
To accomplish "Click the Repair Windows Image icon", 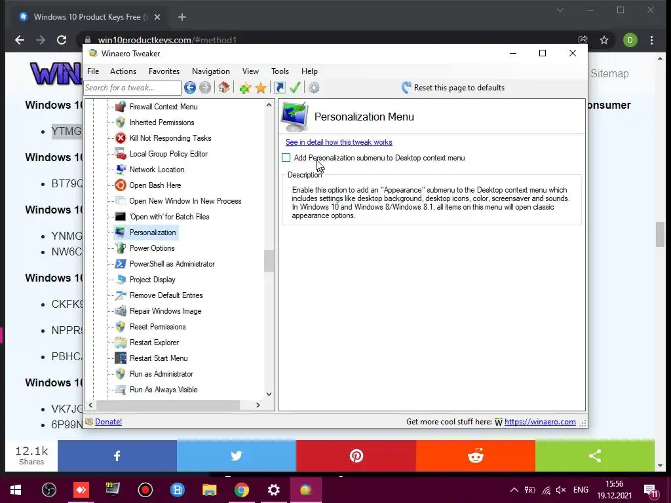I will (121, 311).
